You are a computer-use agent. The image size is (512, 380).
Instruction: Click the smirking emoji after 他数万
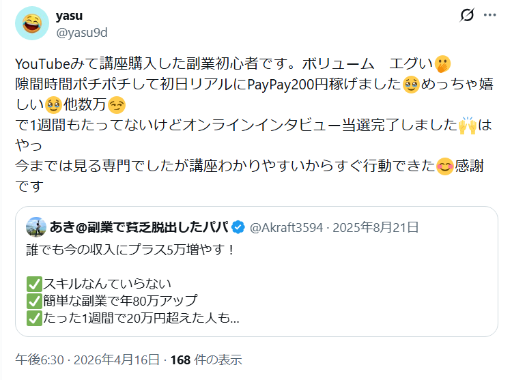click(x=117, y=106)
